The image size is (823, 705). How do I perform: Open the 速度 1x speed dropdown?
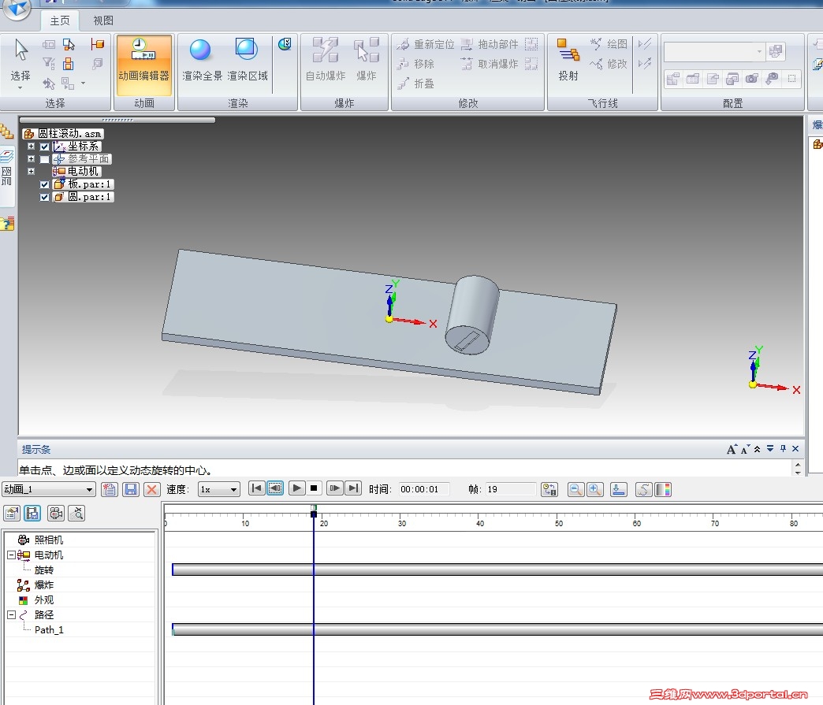pyautogui.click(x=233, y=489)
